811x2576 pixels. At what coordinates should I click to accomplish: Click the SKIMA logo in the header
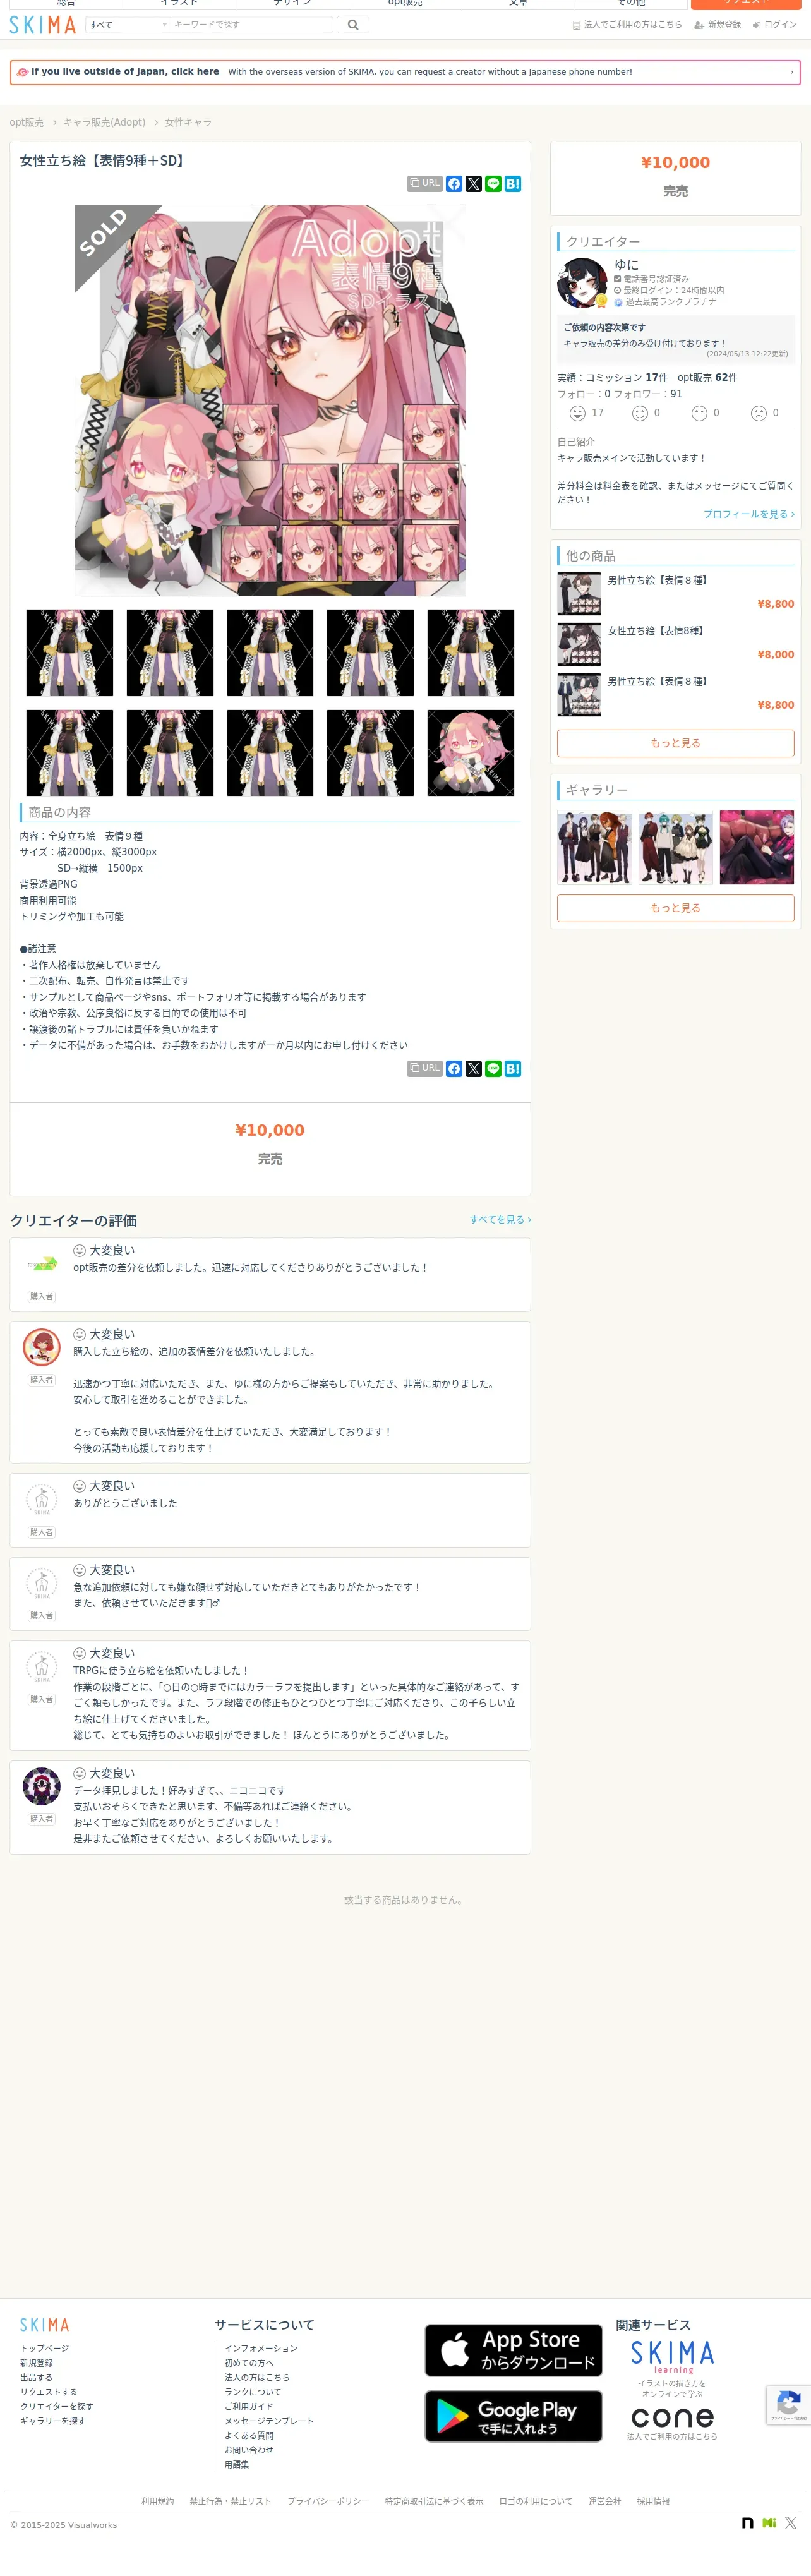[43, 25]
